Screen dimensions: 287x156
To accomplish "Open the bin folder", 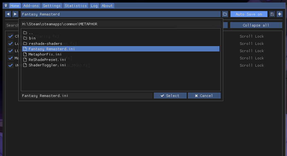I will click(x=121, y=38).
